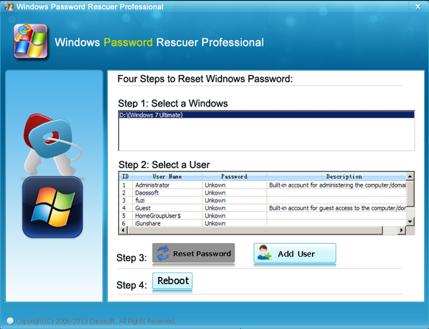Viewport: 429px width, 329px height.
Task: Click the Description column header
Action: [337, 177]
